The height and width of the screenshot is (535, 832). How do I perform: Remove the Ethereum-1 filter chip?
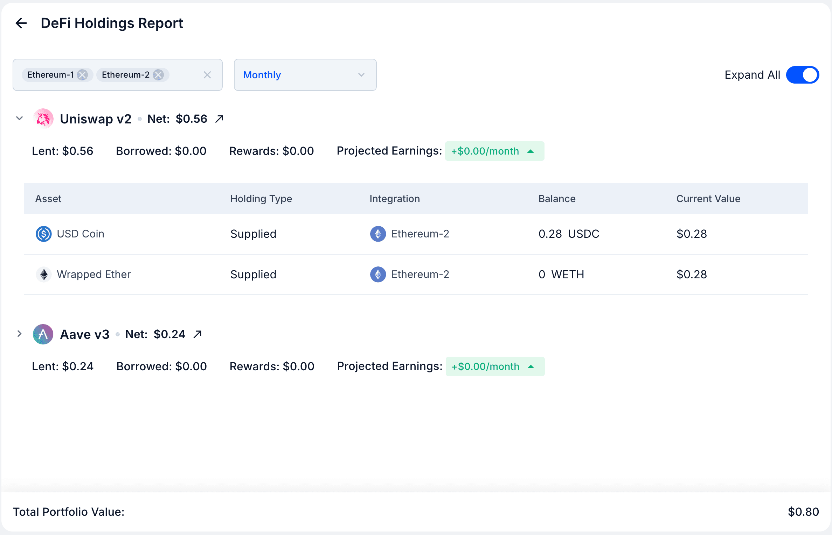click(83, 74)
